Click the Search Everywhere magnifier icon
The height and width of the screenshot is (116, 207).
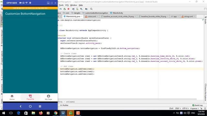tap(91, 9)
